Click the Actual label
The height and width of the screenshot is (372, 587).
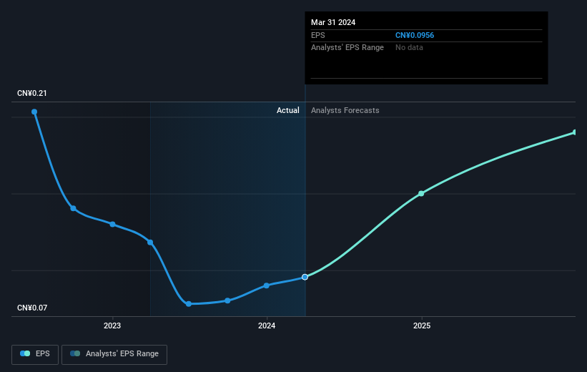point(288,110)
